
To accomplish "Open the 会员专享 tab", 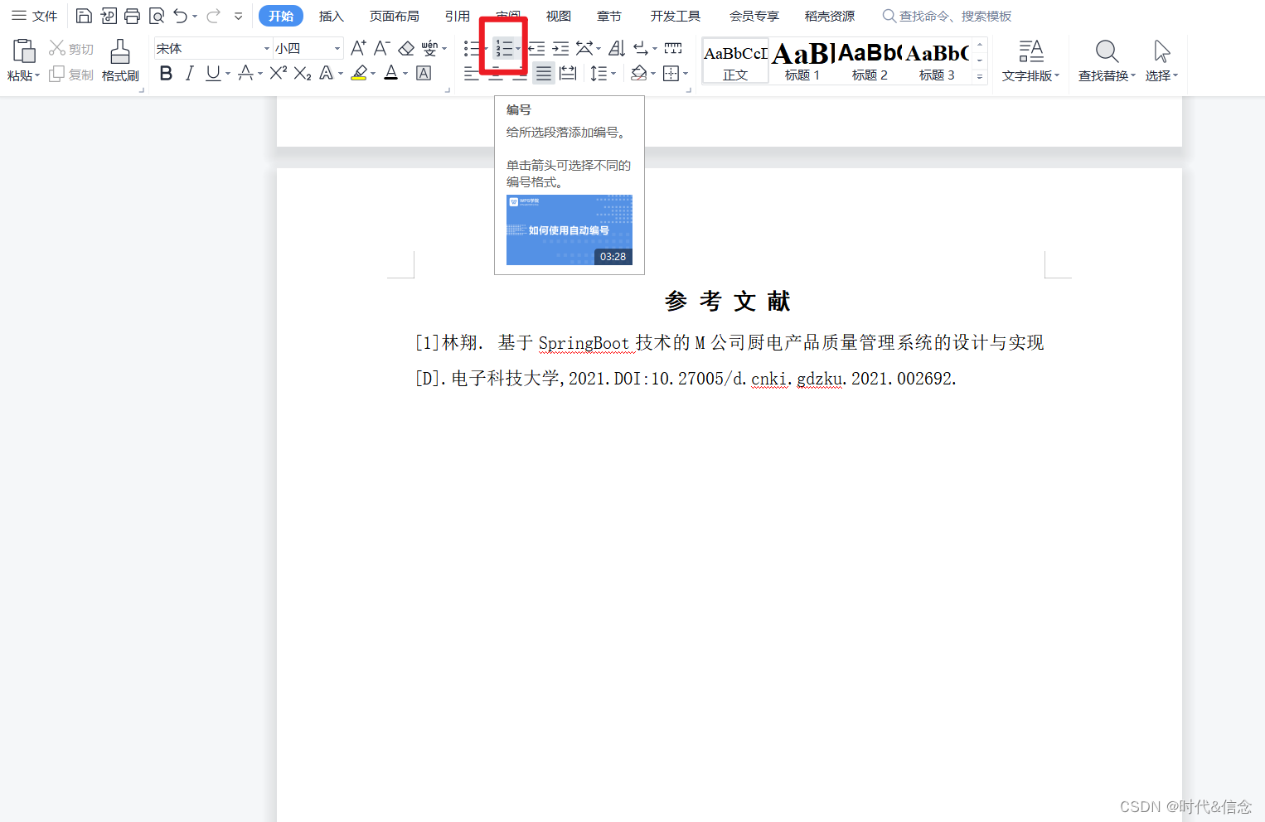I will point(754,16).
